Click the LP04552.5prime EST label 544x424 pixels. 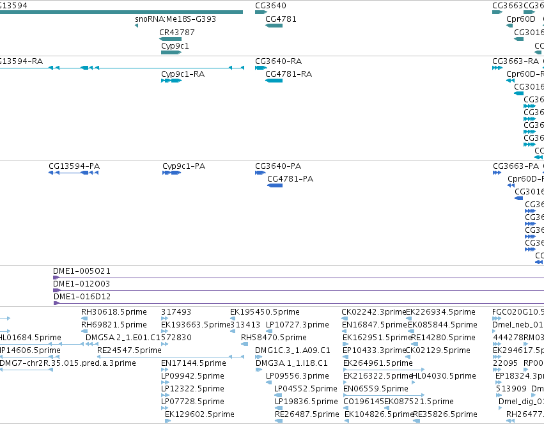(x=306, y=389)
